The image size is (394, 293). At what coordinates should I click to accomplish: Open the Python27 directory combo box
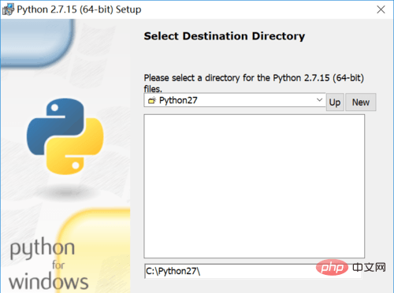[235, 100]
